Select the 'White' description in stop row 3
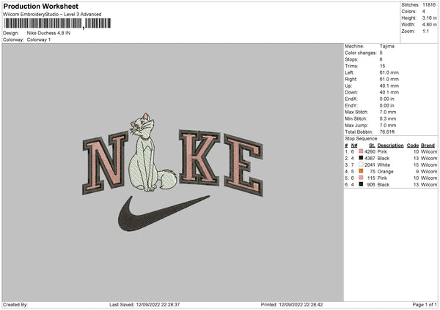The width and height of the screenshot is (440, 310). tap(384, 165)
